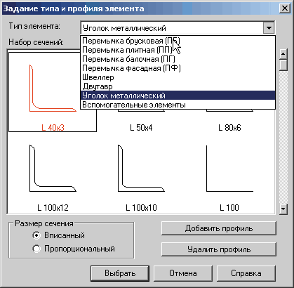Click the Добавить профиль button
The width and height of the screenshot is (294, 288).
pyautogui.click(x=219, y=228)
